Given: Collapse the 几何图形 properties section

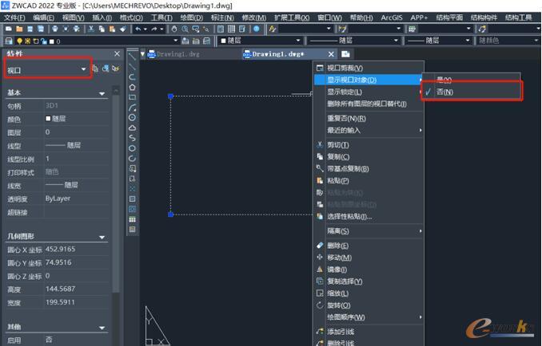Looking at the screenshot, I should pos(102,237).
